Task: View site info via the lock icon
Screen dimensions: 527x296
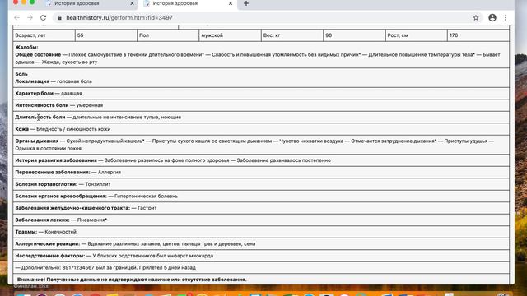Action: [x=59, y=18]
